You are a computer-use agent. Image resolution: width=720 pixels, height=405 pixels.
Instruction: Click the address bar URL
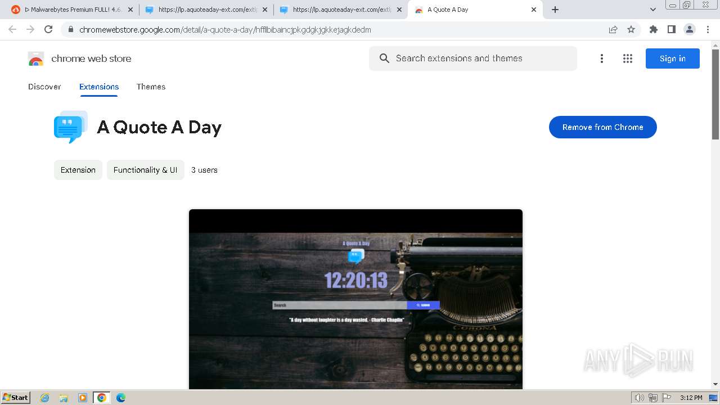pos(225,30)
